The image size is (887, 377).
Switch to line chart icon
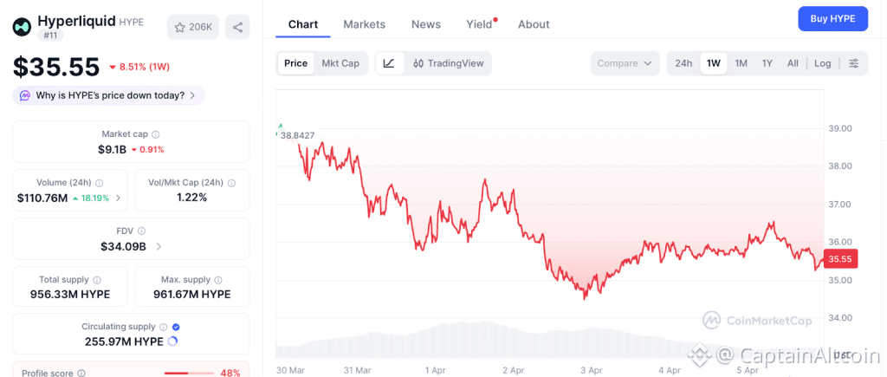point(390,63)
